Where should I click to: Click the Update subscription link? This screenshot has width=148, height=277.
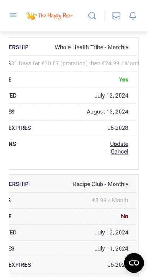coord(119,144)
